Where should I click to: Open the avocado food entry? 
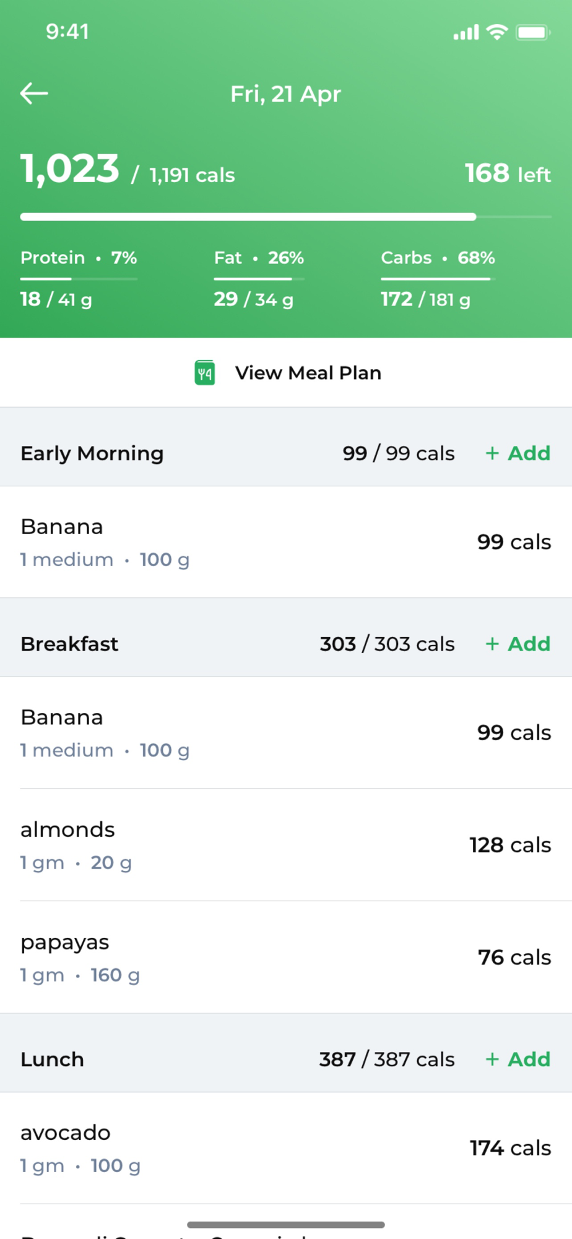pyautogui.click(x=286, y=1149)
